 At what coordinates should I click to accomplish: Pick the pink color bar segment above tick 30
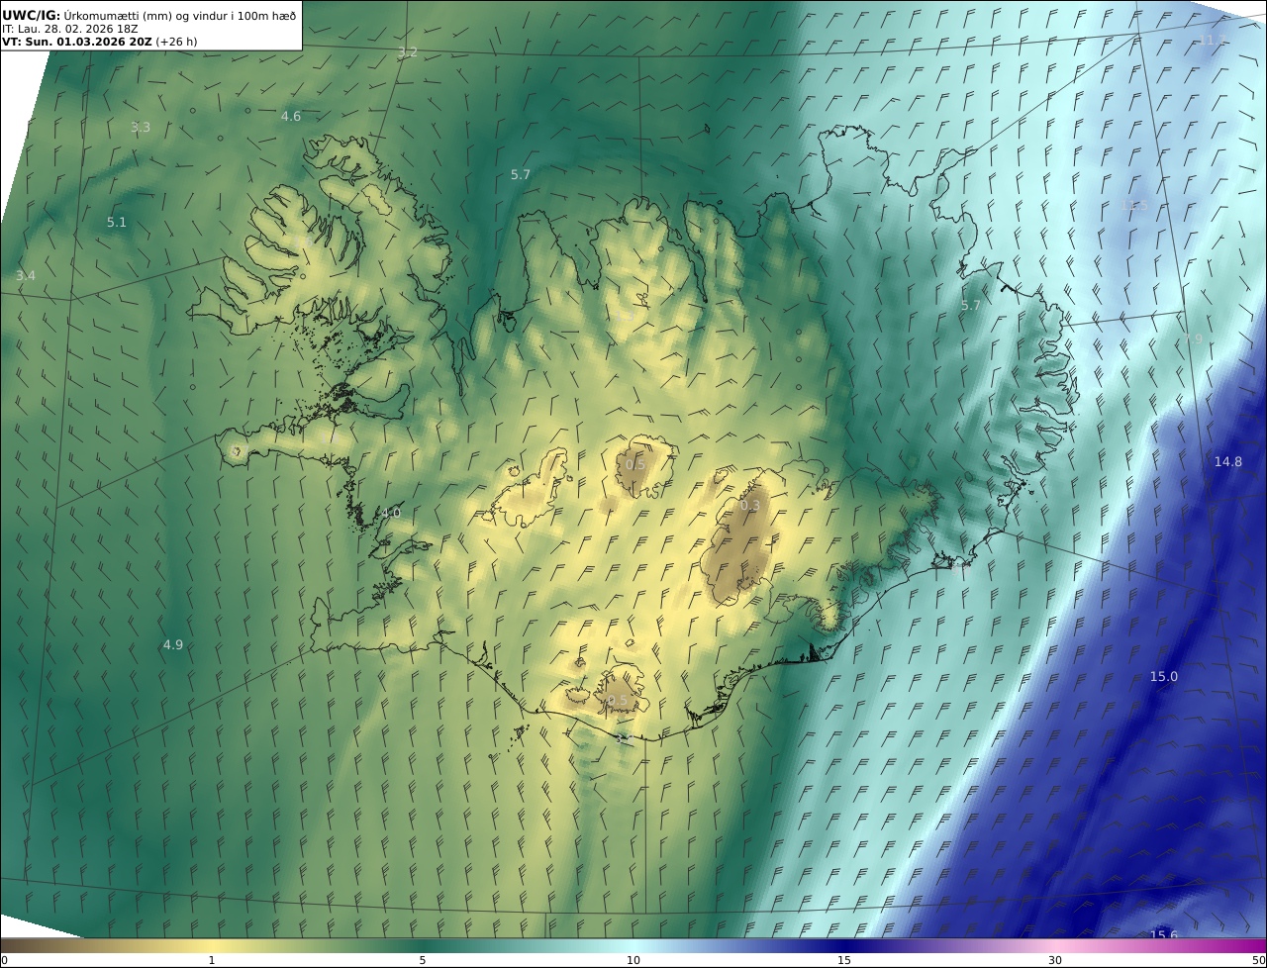pos(1055,945)
